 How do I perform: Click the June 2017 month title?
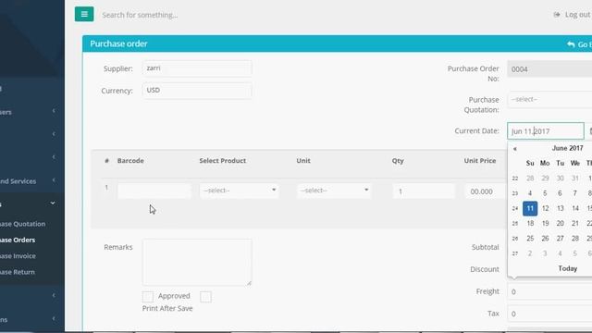(x=567, y=148)
